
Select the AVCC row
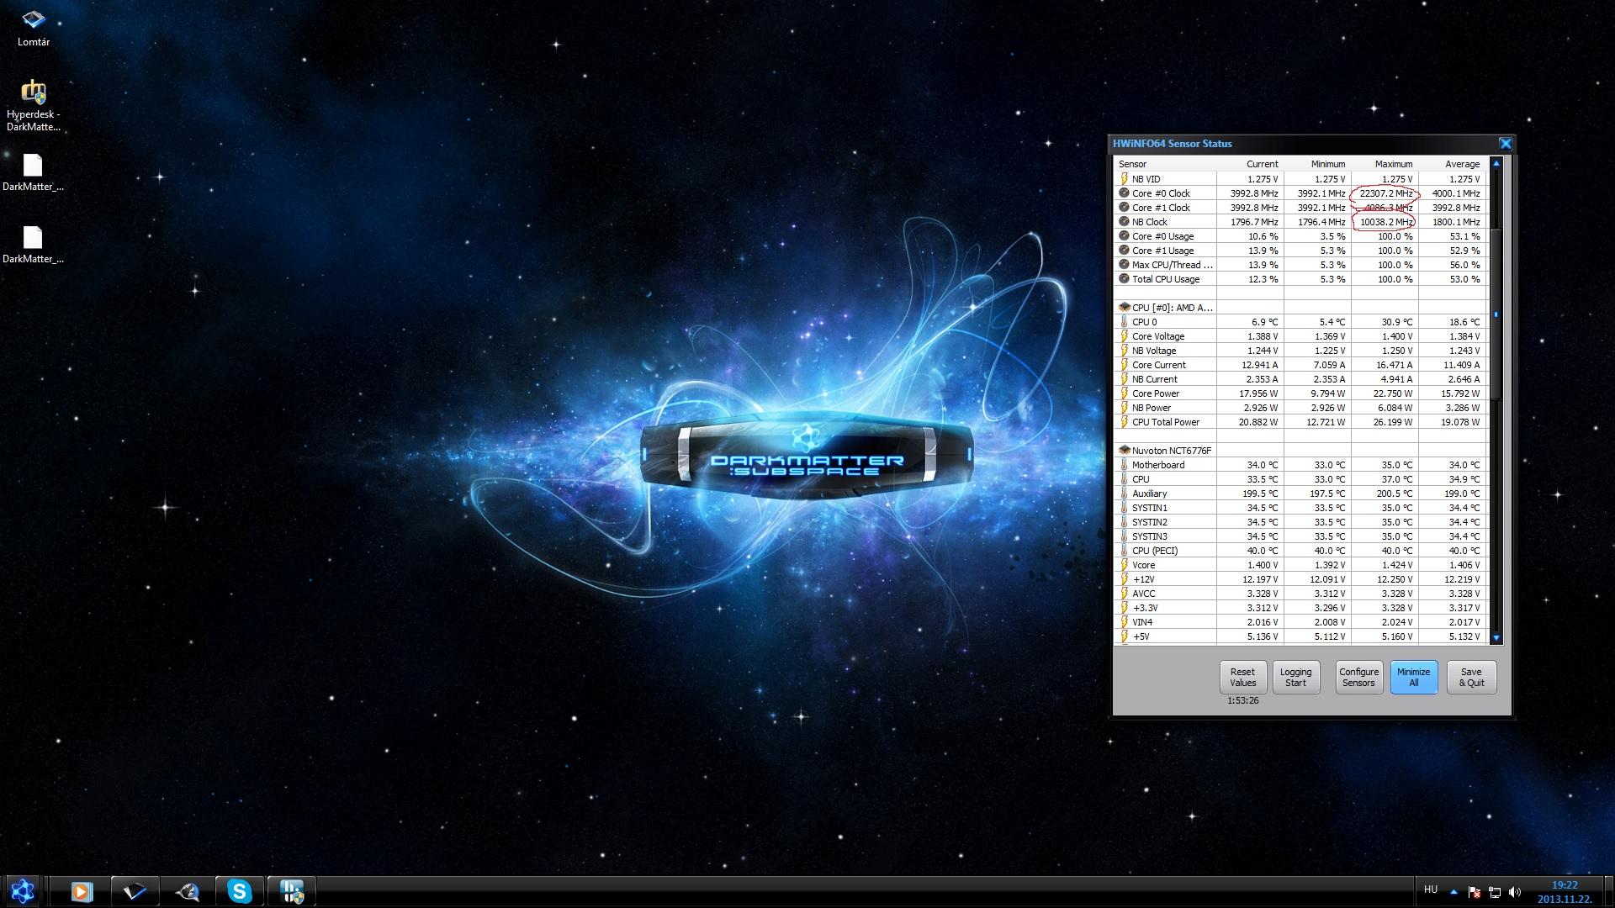(x=1301, y=594)
